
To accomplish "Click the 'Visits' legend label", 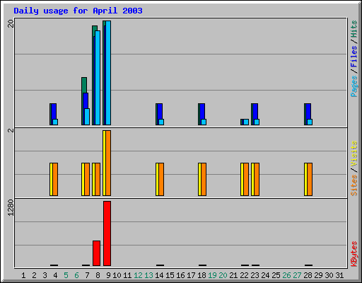I will tap(354, 154).
